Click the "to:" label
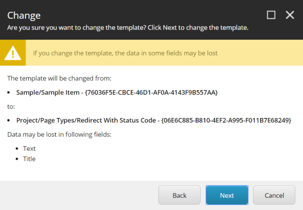The image size is (303, 210). pos(11,106)
